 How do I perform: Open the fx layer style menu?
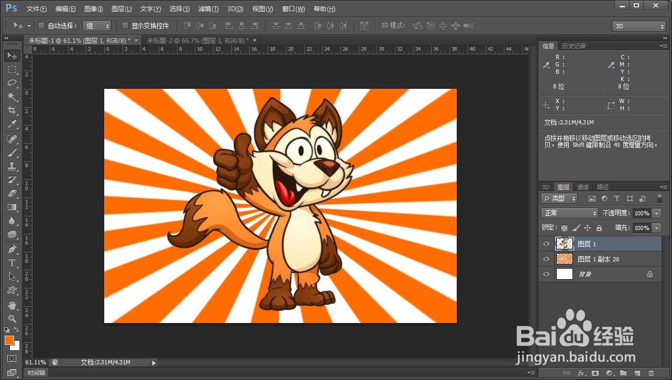click(x=581, y=373)
